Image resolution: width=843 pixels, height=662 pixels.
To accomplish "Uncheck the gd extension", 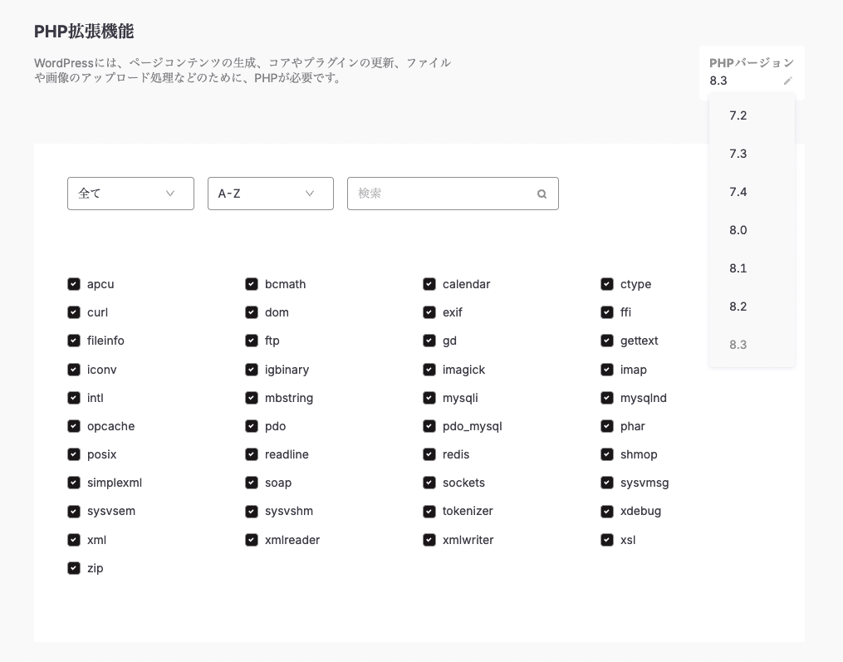I will coord(429,341).
